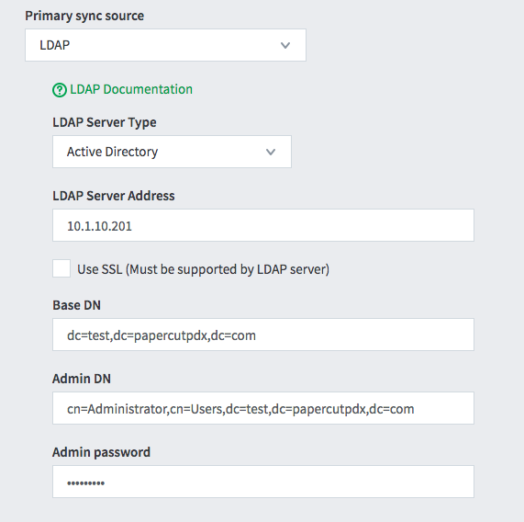Click the chevron arrow beside Active Directory
Screen dimensions: 524x522
[x=271, y=152]
